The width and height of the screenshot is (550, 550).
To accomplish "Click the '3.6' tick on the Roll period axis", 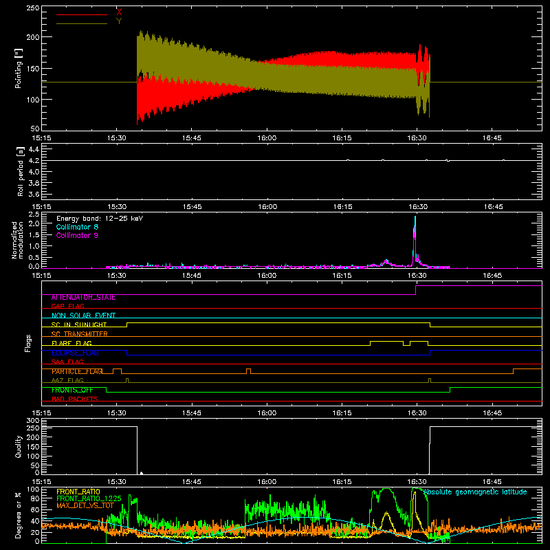I will coord(34,194).
